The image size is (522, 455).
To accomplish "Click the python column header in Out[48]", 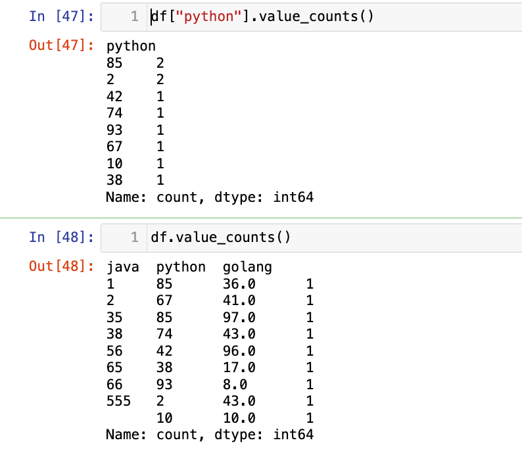I will (181, 268).
